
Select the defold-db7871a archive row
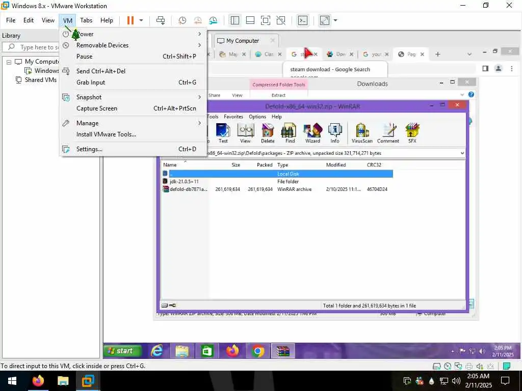277,189
